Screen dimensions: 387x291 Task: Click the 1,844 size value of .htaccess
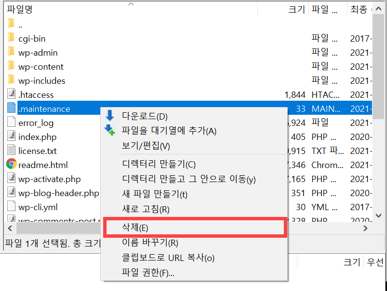pyautogui.click(x=295, y=95)
